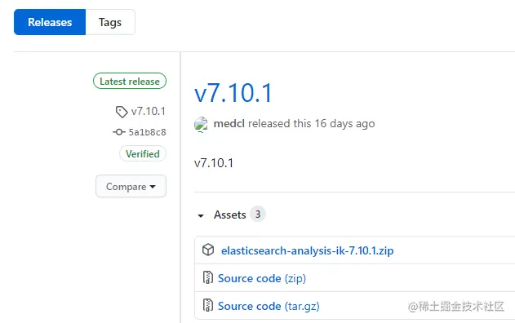Click the caret arrow inside the Compare button
Viewport: 515px width, 323px height.
(153, 187)
